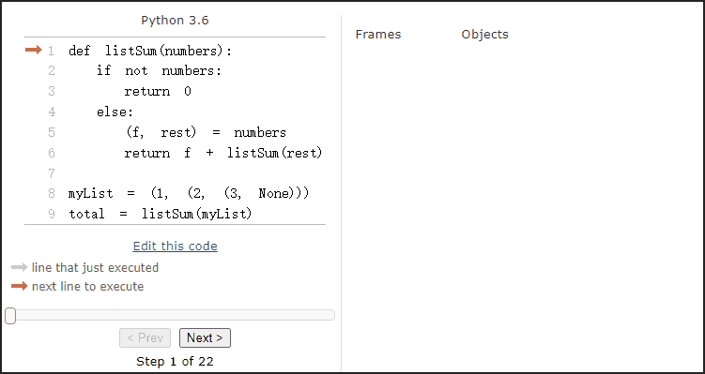705x374 pixels.
Task: Advance with the Next > button
Action: click(205, 338)
